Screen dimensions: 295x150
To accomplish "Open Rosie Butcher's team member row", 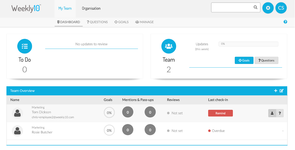I will [x=42, y=132].
